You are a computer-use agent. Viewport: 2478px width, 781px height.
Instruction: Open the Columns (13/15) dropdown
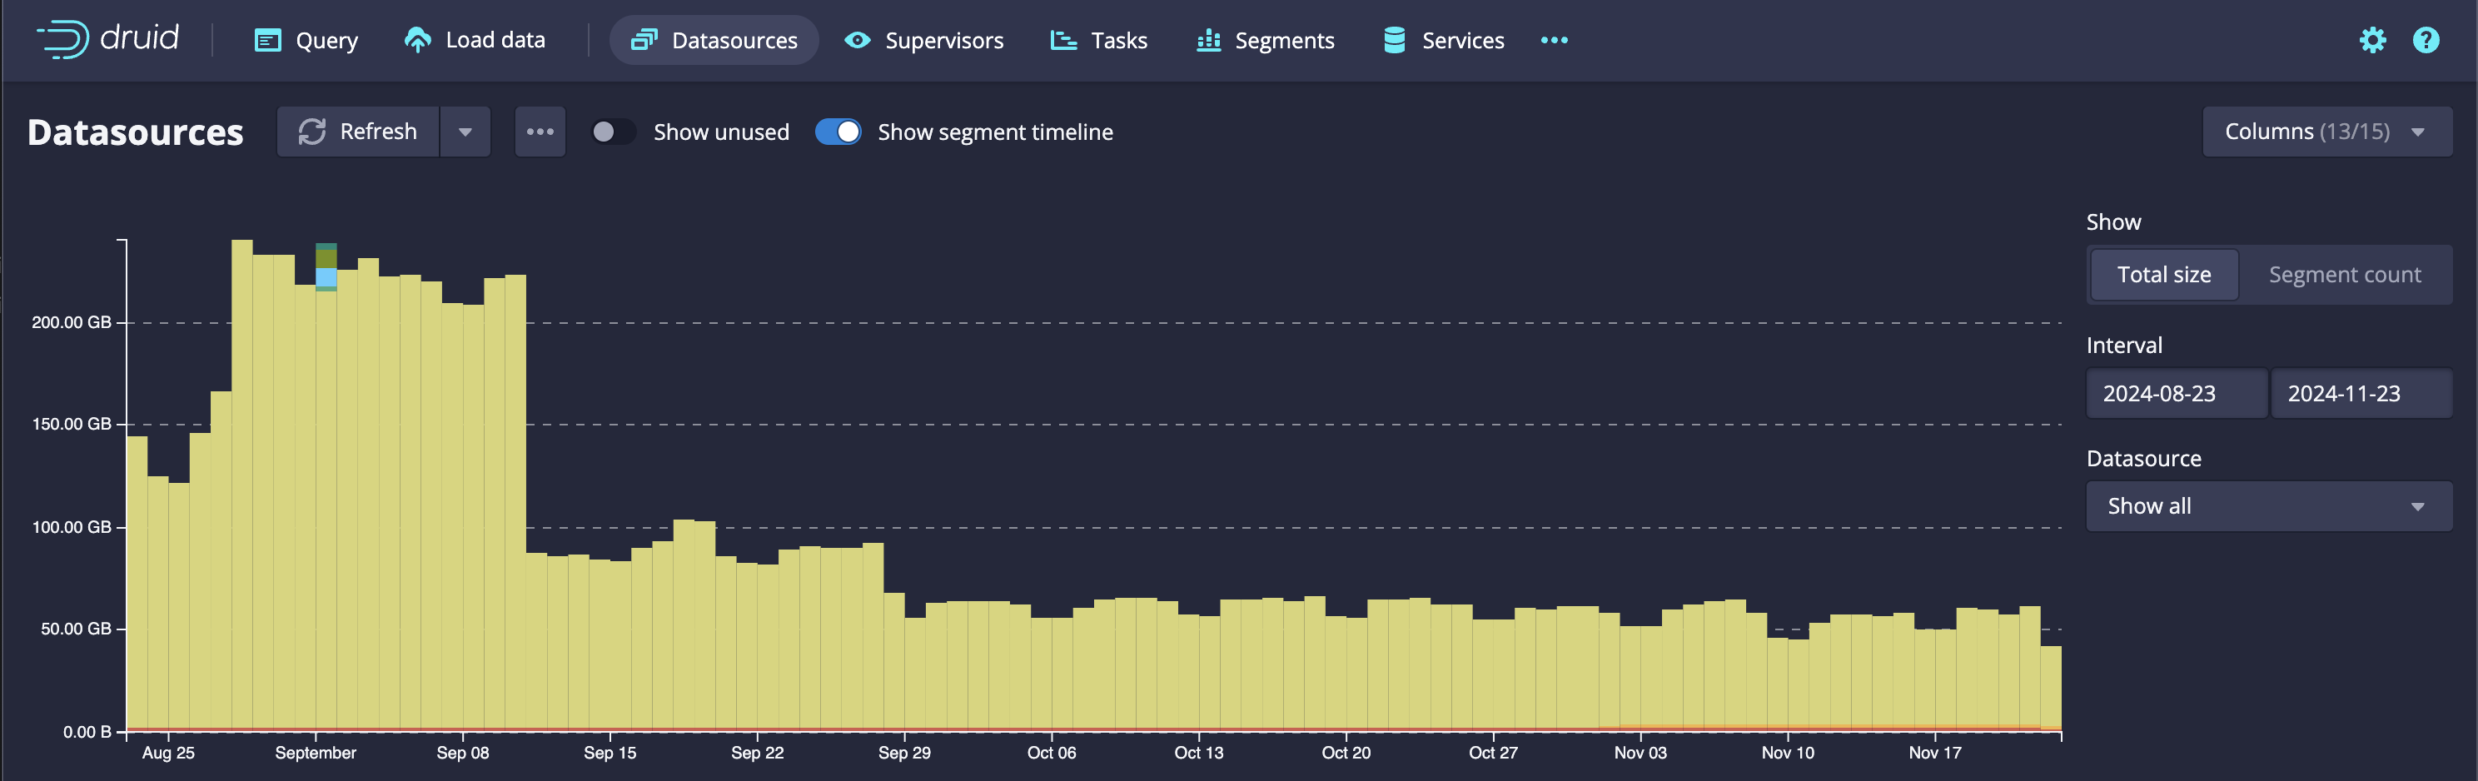[2326, 132]
